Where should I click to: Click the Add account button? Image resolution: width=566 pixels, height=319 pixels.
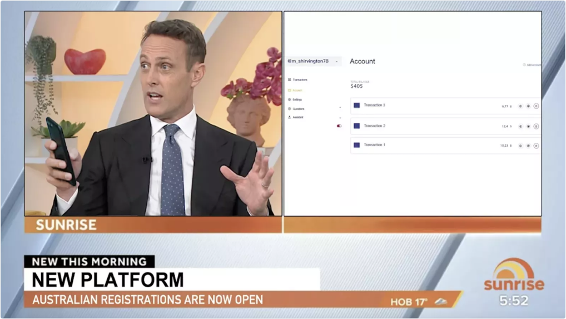pyautogui.click(x=532, y=65)
